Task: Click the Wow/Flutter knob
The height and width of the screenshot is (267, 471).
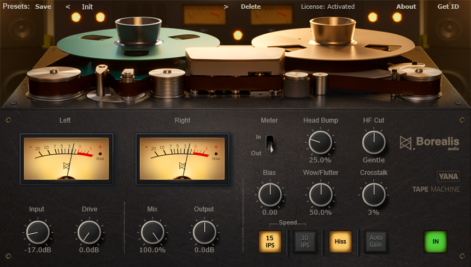Action: (321, 195)
